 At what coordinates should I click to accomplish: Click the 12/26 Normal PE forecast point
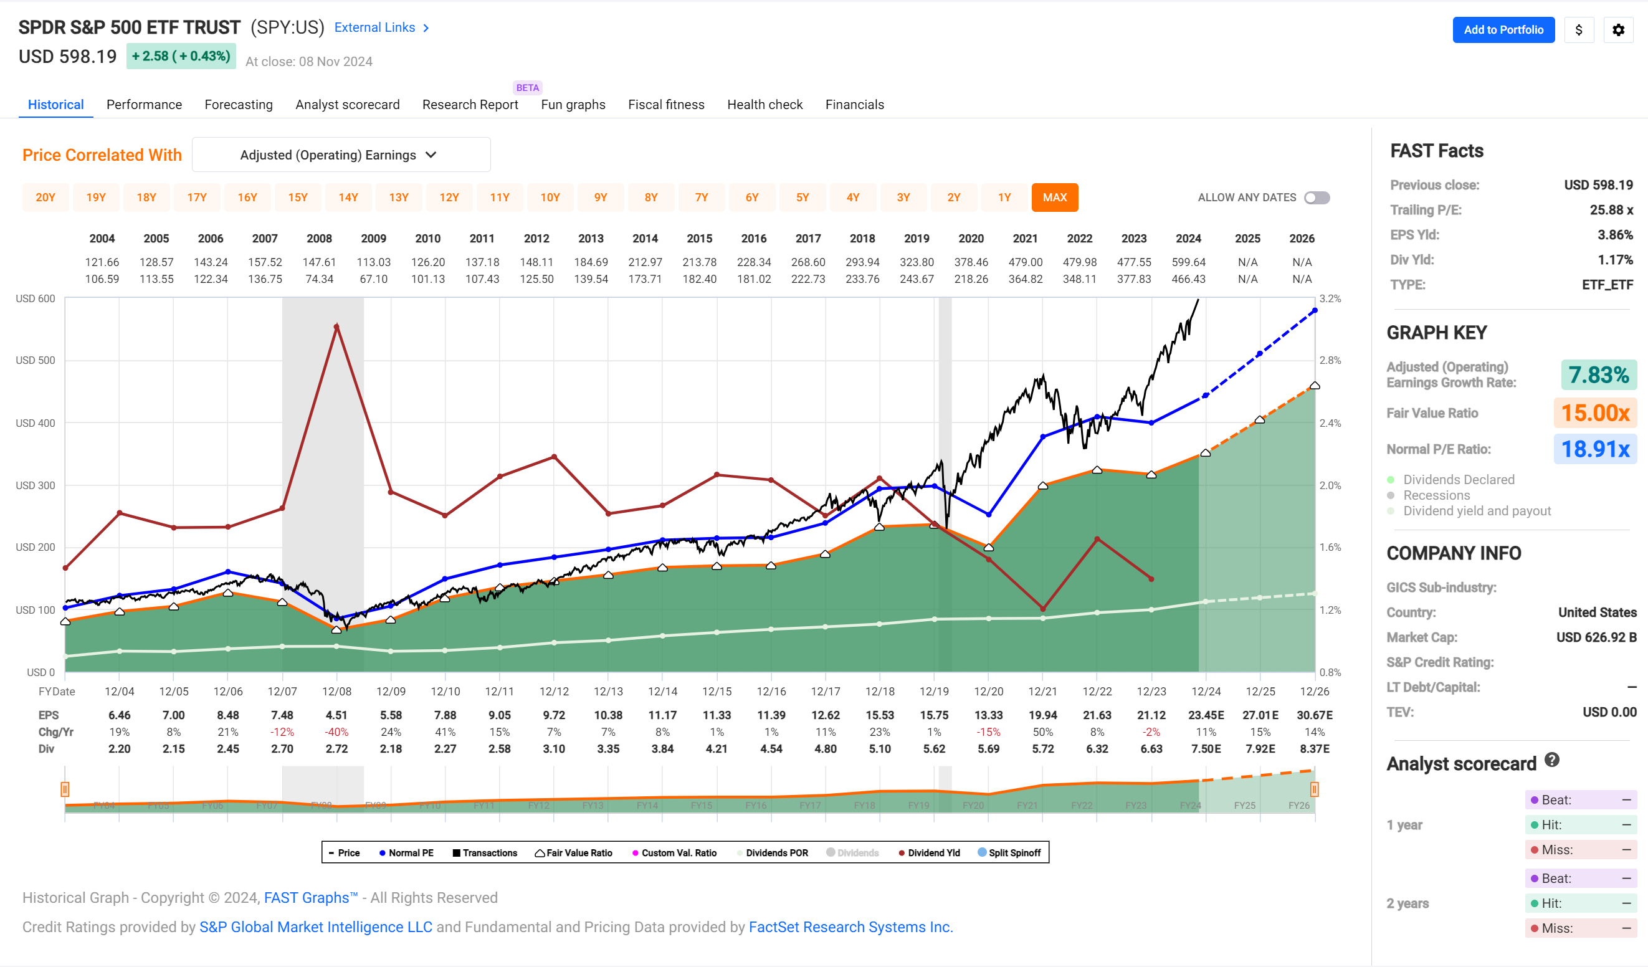[x=1315, y=311]
